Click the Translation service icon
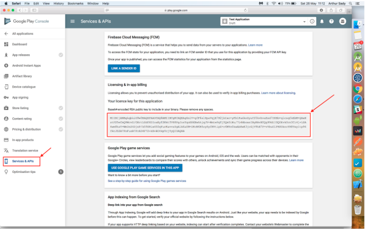This screenshot has height=229, width=365. tap(6, 150)
